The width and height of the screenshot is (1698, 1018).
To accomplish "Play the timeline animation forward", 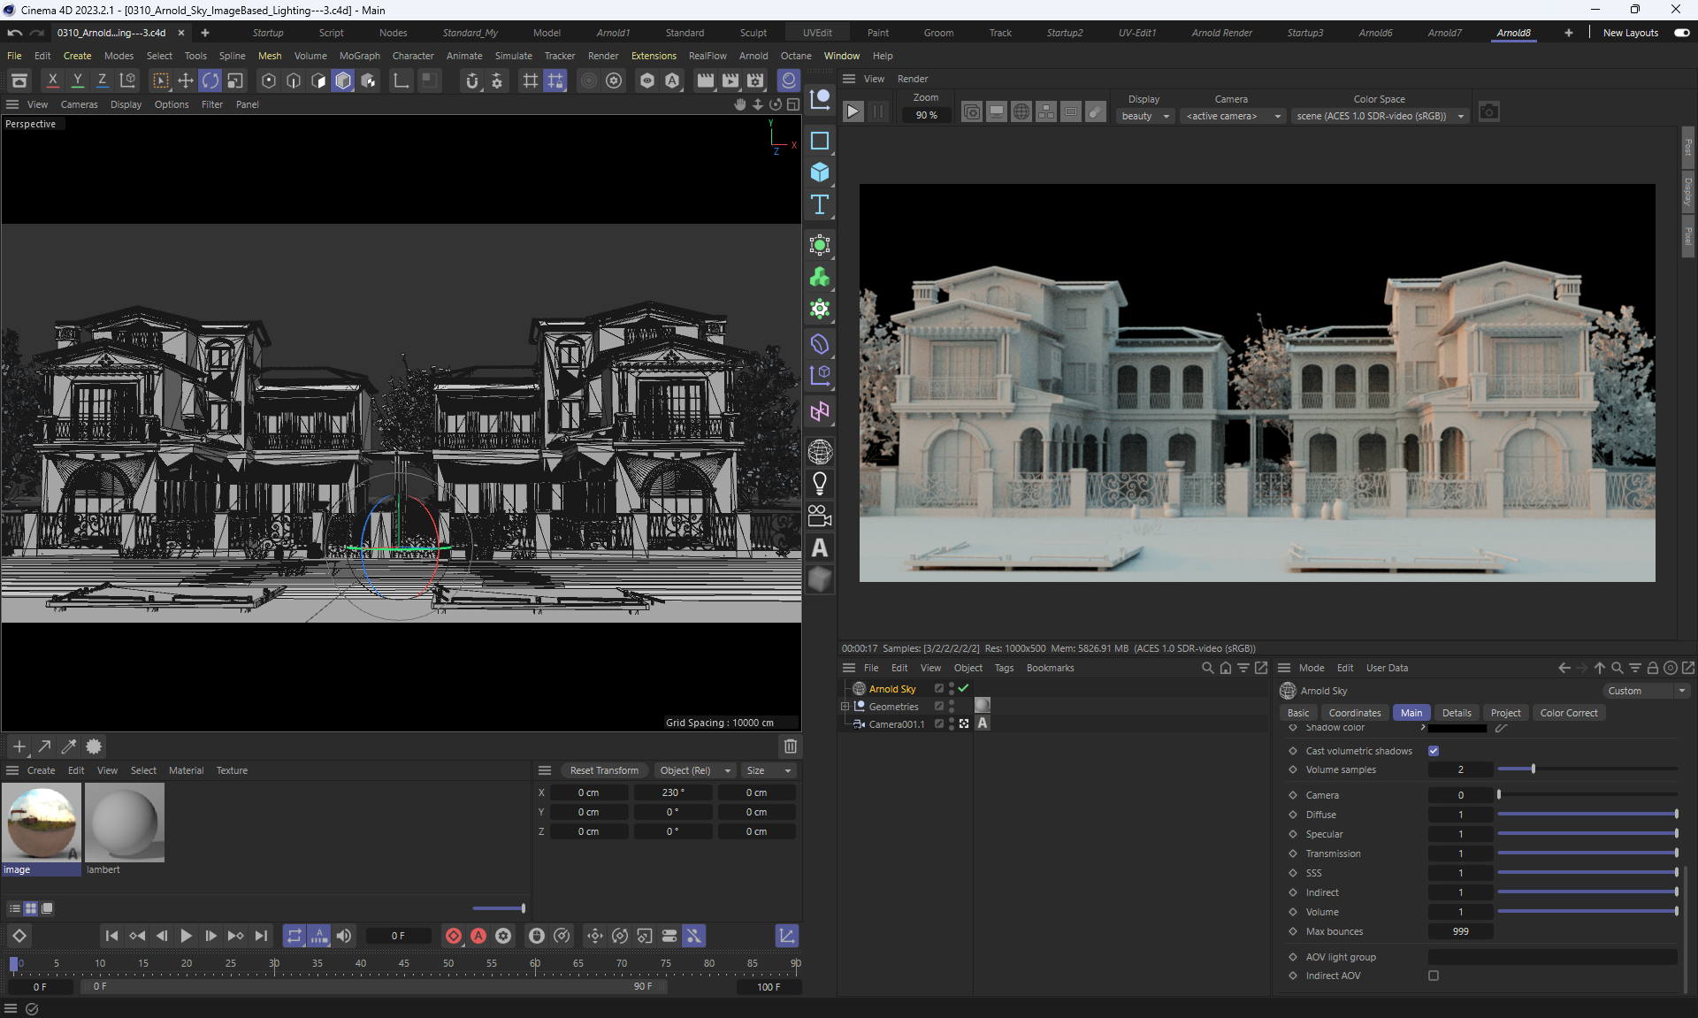I will (x=186, y=936).
